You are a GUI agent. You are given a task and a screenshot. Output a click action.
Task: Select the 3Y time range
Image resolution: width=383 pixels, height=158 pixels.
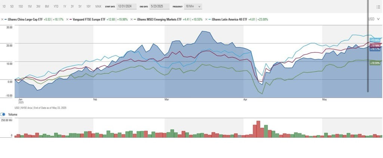tap(72, 7)
